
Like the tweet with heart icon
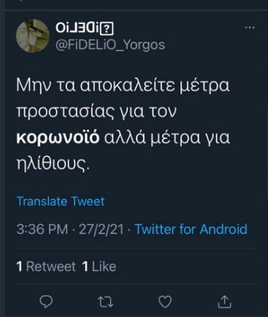[165, 302]
